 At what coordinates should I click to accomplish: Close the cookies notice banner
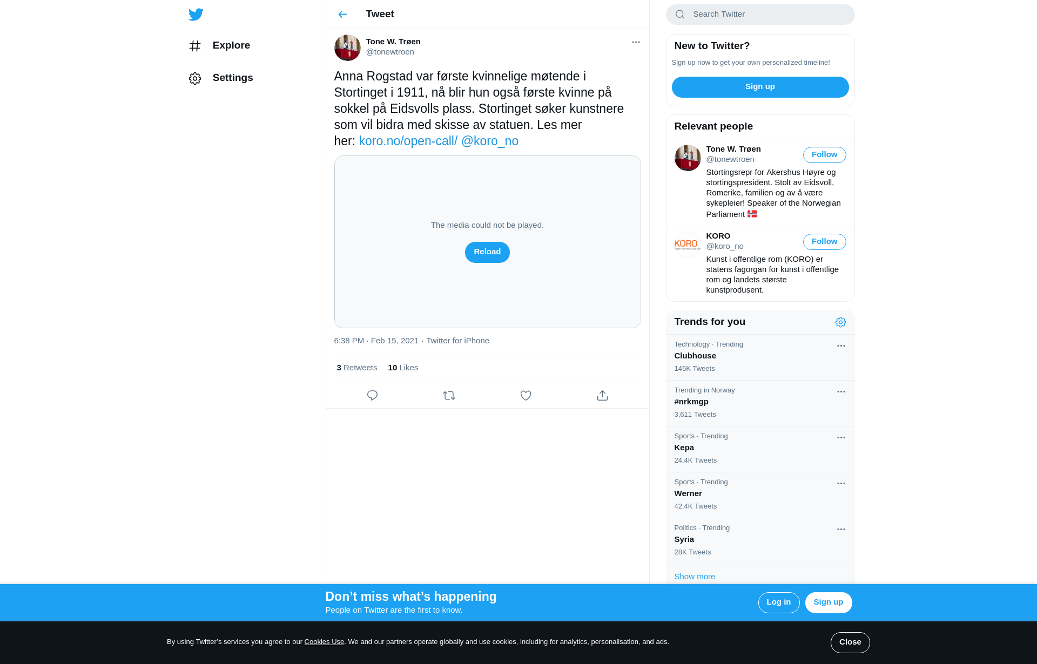click(x=850, y=642)
